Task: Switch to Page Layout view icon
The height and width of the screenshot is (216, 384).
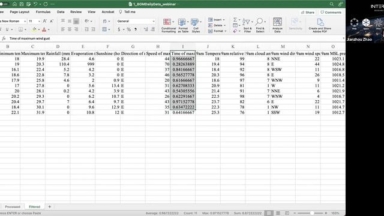Action: 278,214
